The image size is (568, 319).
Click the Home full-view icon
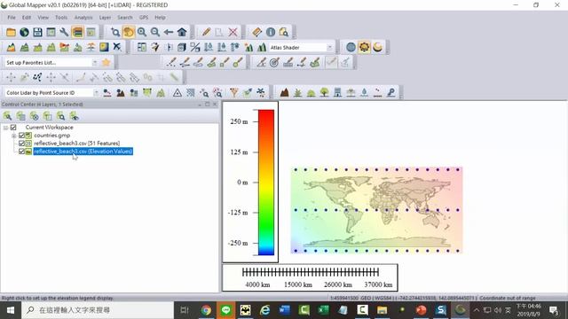point(182,32)
